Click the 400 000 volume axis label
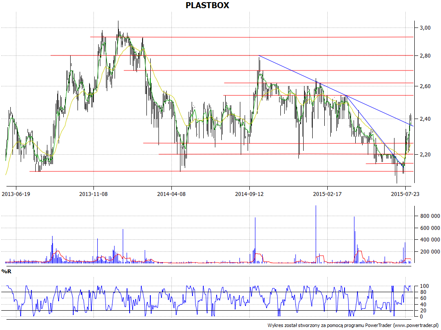Viewport: 441px width, 330px height. 430,240
